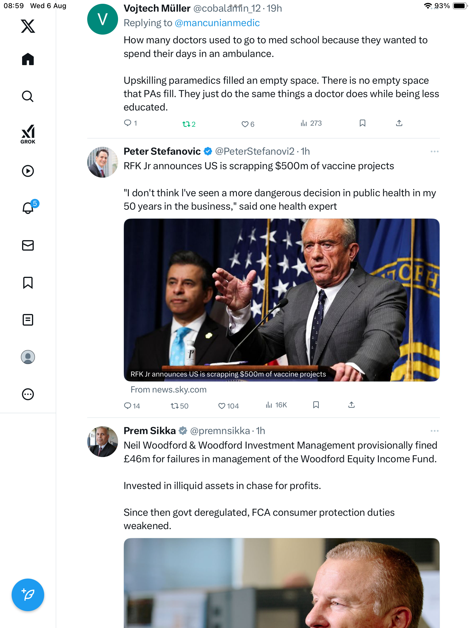Image resolution: width=471 pixels, height=628 pixels.
Task: Open Lists icon in sidebar
Action: coord(28,320)
